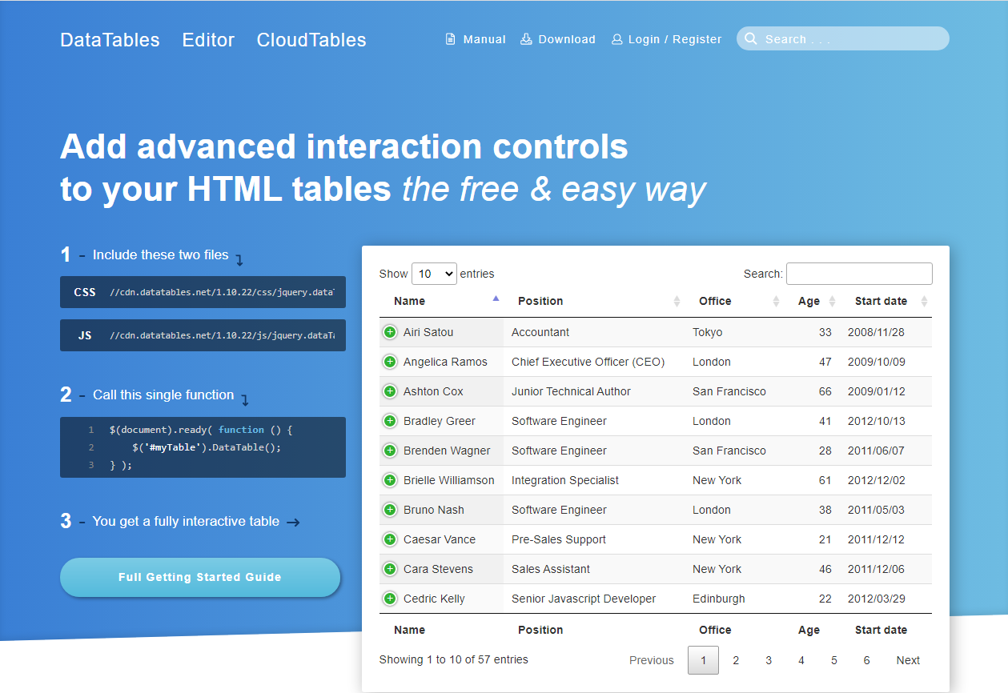Screen dimensions: 1008x693
Task: Select pagination page 2
Action: click(x=736, y=660)
